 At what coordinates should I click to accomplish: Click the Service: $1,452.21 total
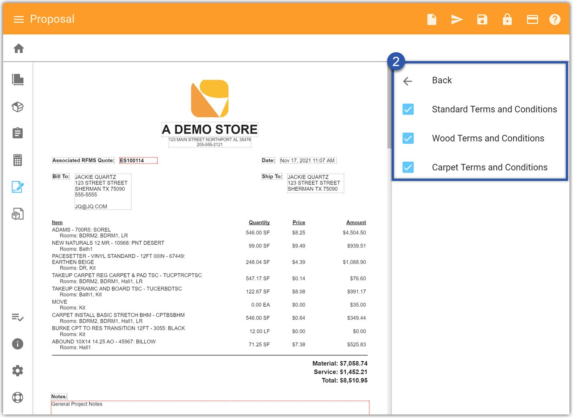click(x=341, y=372)
